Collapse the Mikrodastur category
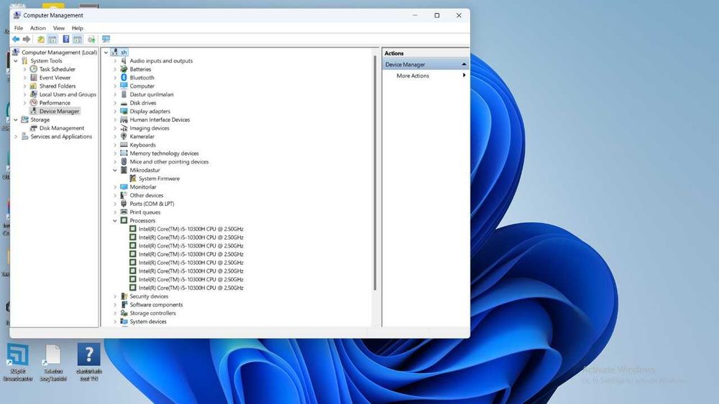Screen dimensions: 719x404 coord(115,170)
